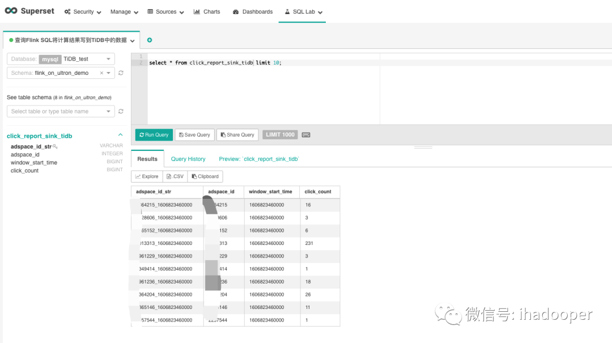Click the click_report_sink_tidb table name
Viewport: 612px width, 343px height.
coord(40,136)
